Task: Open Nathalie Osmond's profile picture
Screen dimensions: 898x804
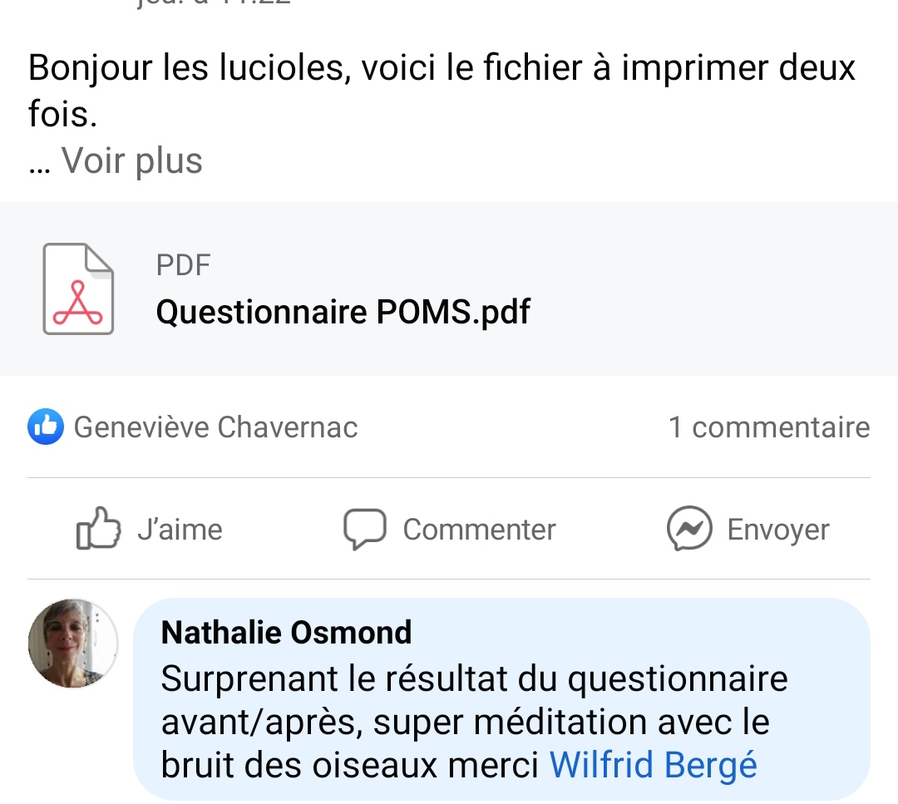Action: point(72,644)
